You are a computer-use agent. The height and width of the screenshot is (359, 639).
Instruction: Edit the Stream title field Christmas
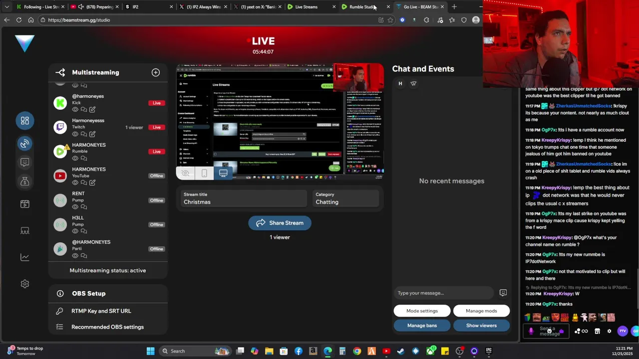tap(245, 198)
